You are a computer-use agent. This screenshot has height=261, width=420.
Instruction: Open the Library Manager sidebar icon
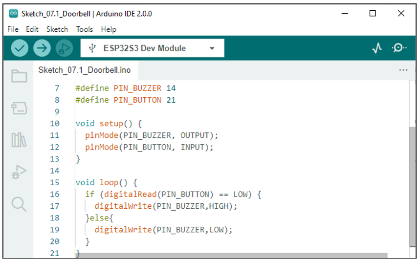(19, 140)
